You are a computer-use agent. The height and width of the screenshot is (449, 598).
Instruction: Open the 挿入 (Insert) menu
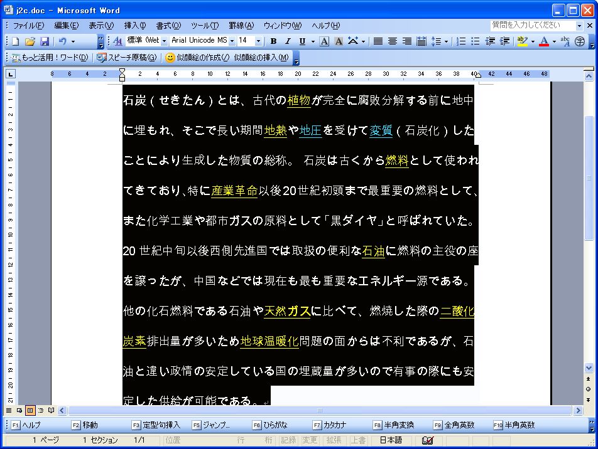coord(135,26)
